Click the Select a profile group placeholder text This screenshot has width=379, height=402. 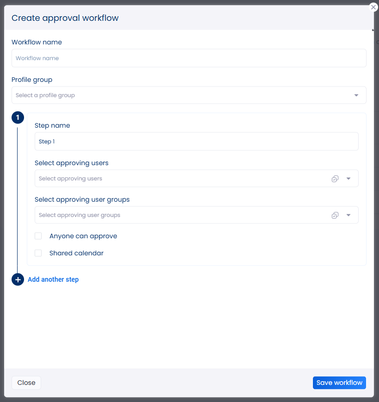(45, 95)
